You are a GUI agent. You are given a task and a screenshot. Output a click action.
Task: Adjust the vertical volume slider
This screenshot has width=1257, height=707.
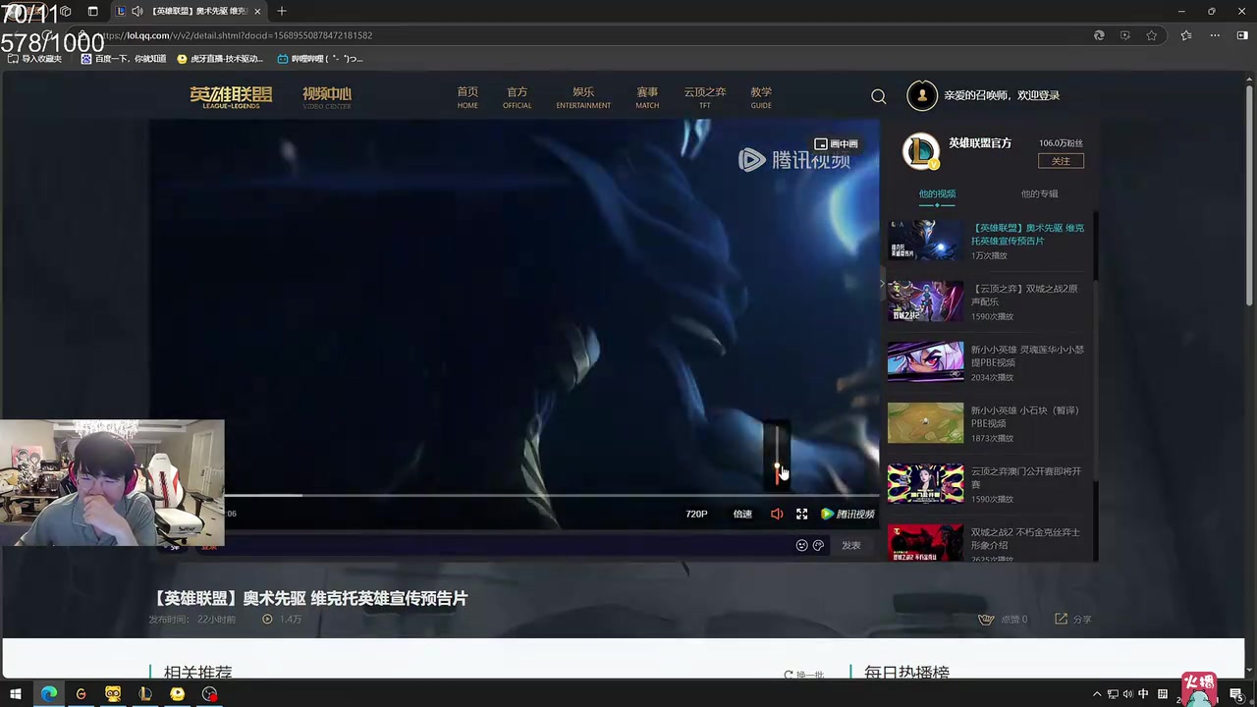pos(777,455)
